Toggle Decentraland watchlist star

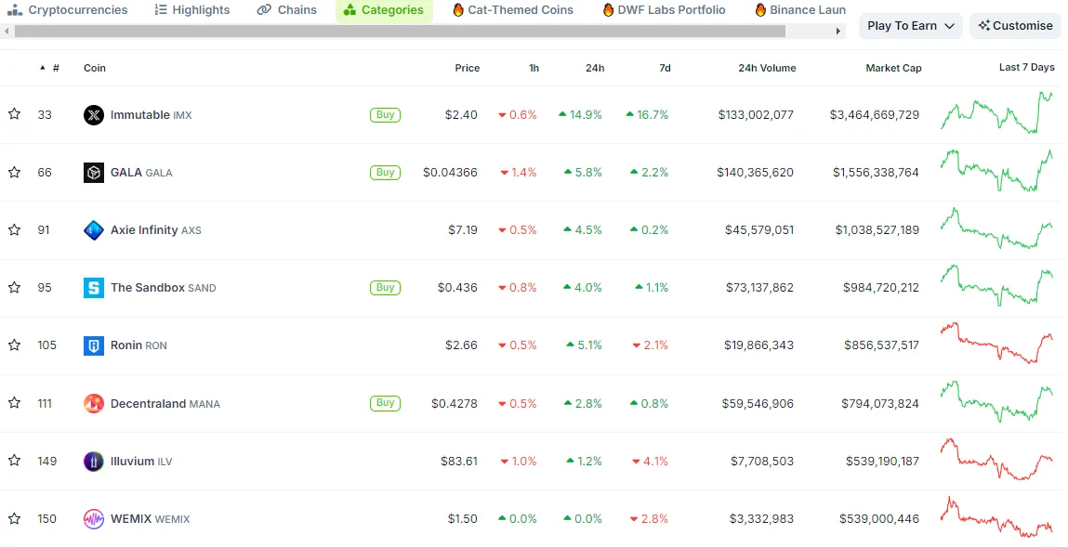click(x=14, y=403)
